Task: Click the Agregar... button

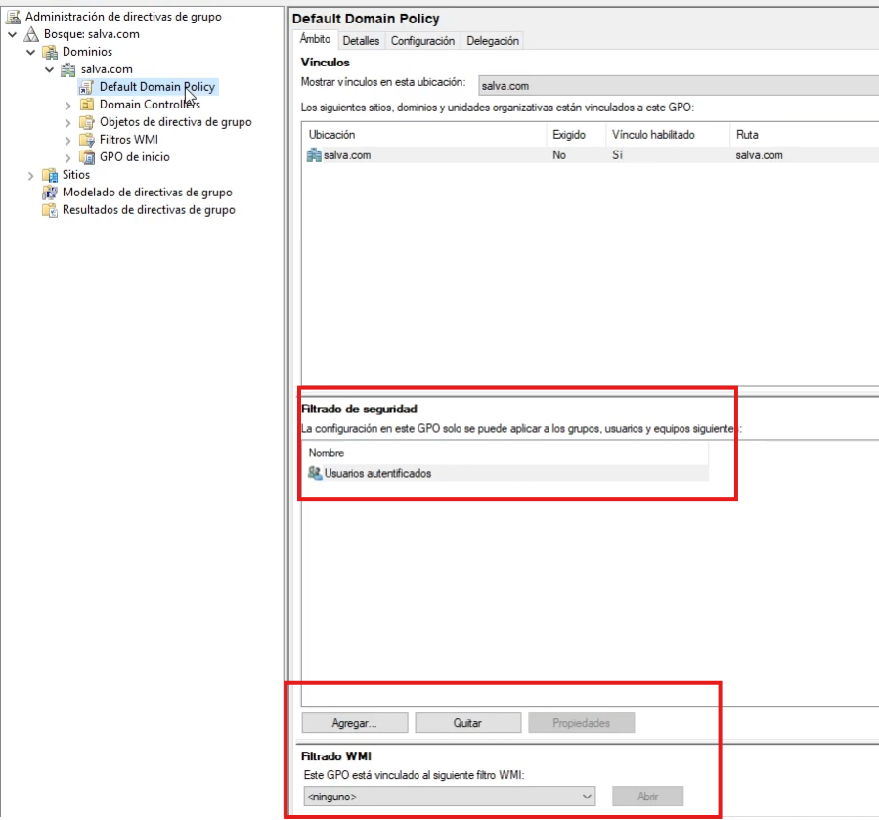Action: coord(354,723)
